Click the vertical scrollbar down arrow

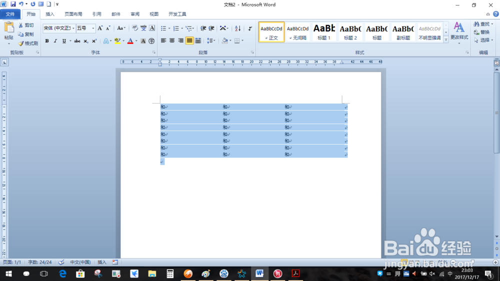coord(497,236)
